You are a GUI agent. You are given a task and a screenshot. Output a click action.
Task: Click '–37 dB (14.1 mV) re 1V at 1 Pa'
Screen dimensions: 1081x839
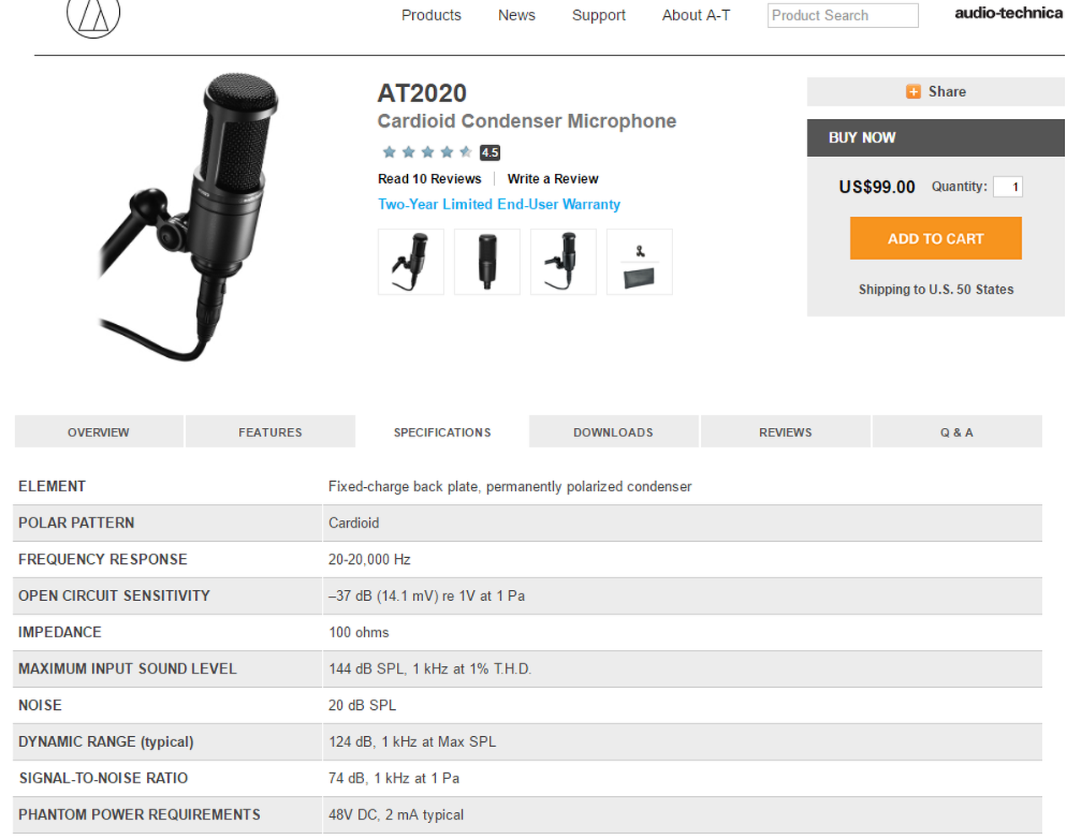[426, 596]
